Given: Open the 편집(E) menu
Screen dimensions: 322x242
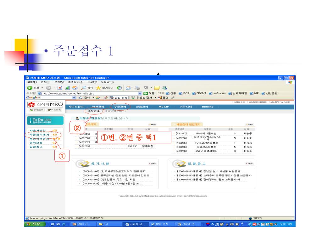Looking at the screenshot, I should tap(45, 82).
